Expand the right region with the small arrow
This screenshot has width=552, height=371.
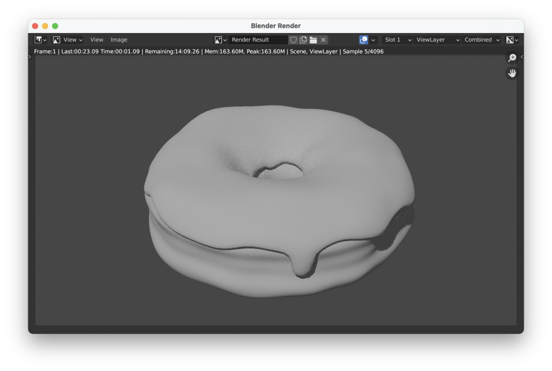(522, 57)
